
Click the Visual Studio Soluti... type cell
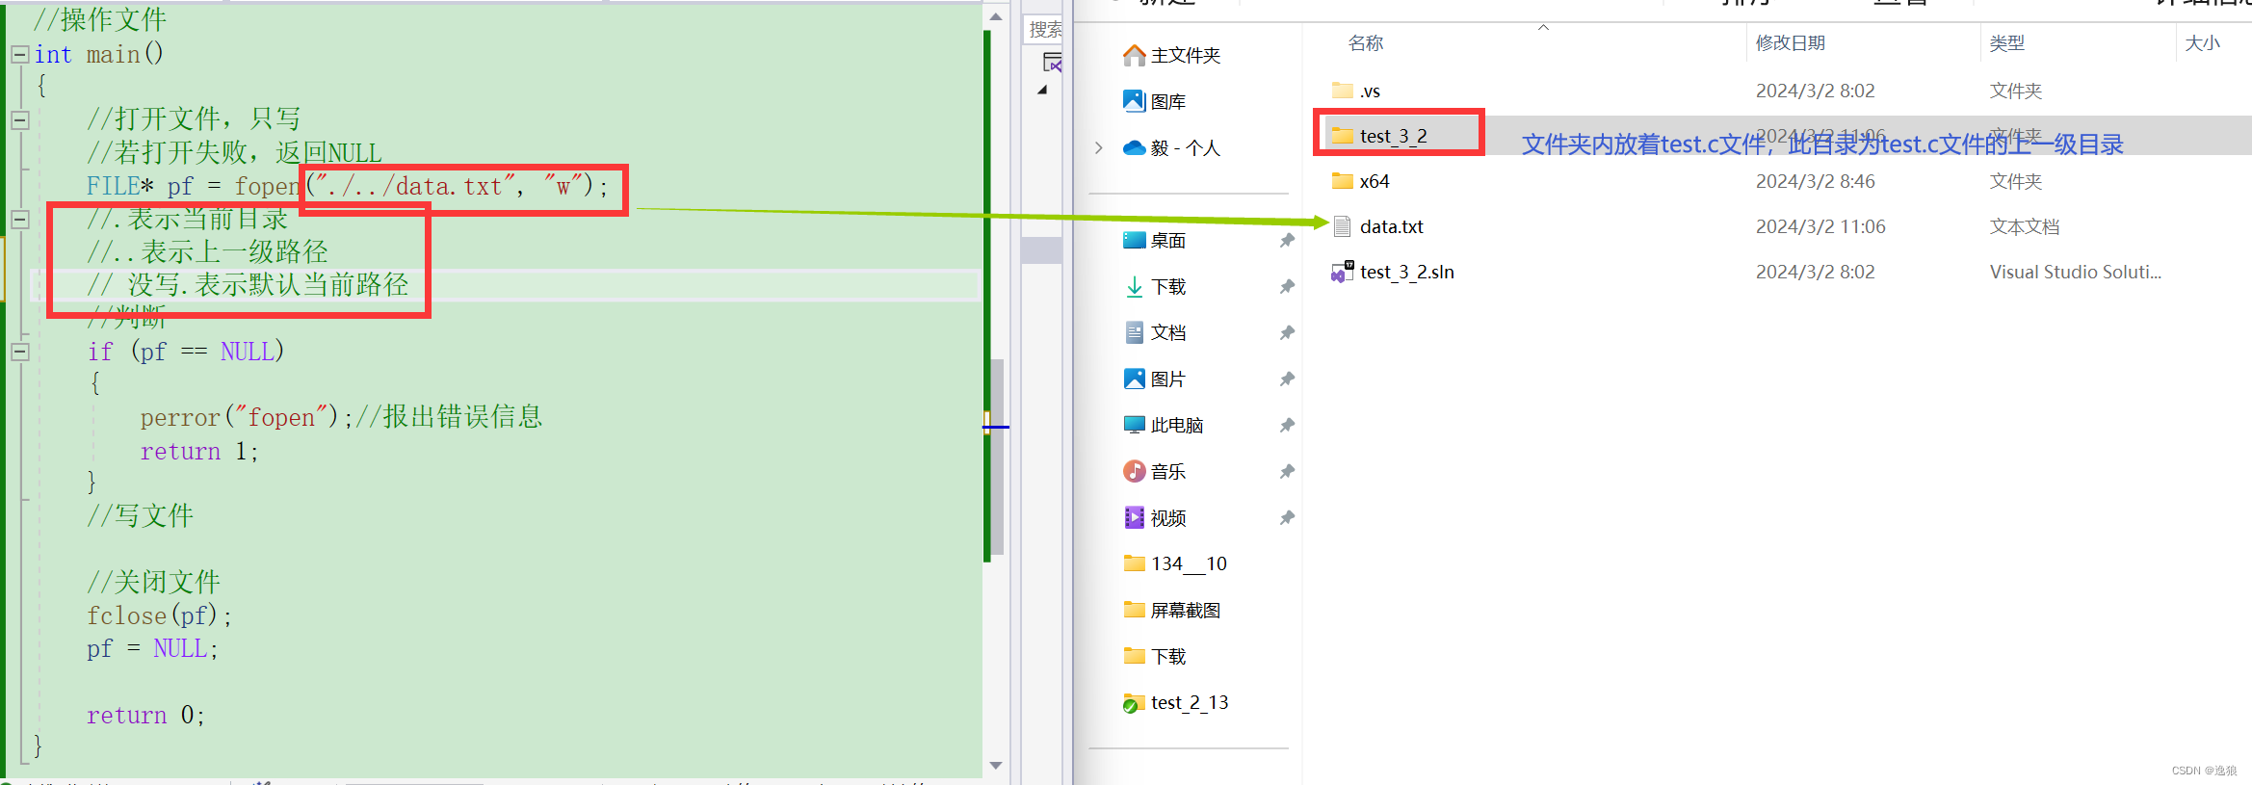coord(2075,272)
